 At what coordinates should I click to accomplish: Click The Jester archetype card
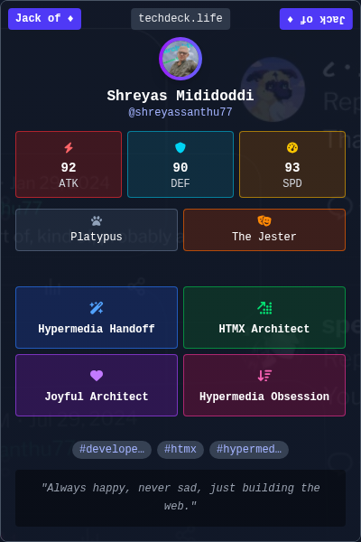tap(264, 229)
